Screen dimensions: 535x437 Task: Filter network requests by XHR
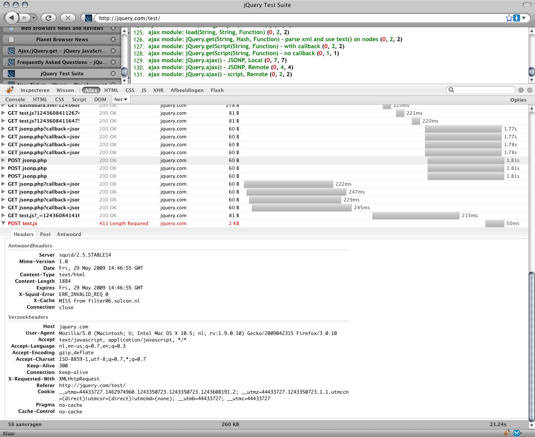(158, 90)
